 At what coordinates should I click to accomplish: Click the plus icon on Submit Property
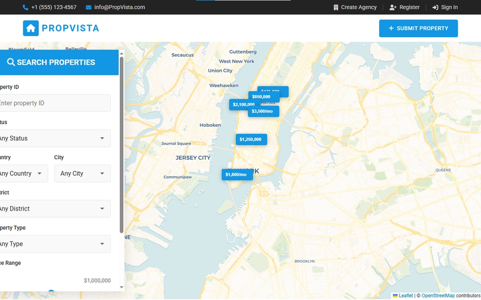click(x=391, y=28)
